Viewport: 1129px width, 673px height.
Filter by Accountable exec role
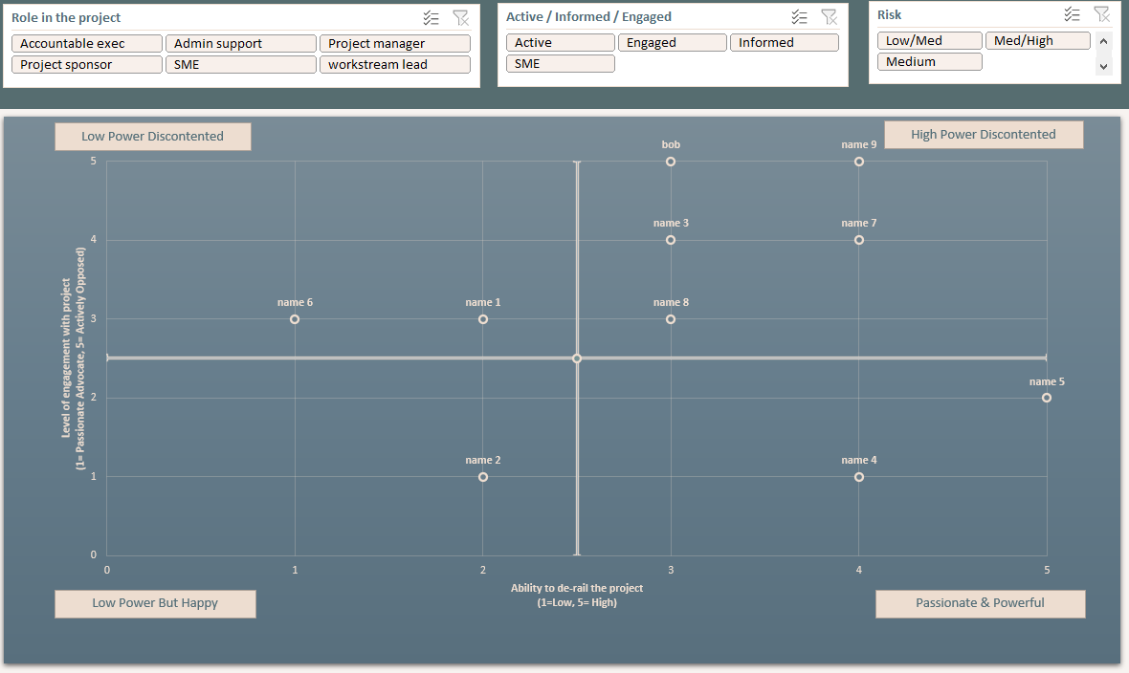click(x=86, y=43)
